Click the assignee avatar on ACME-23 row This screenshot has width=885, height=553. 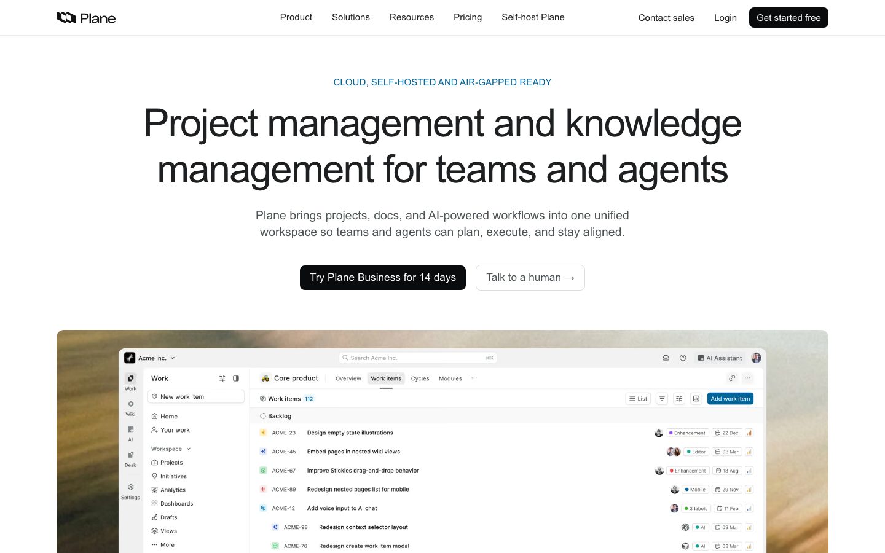tap(659, 433)
